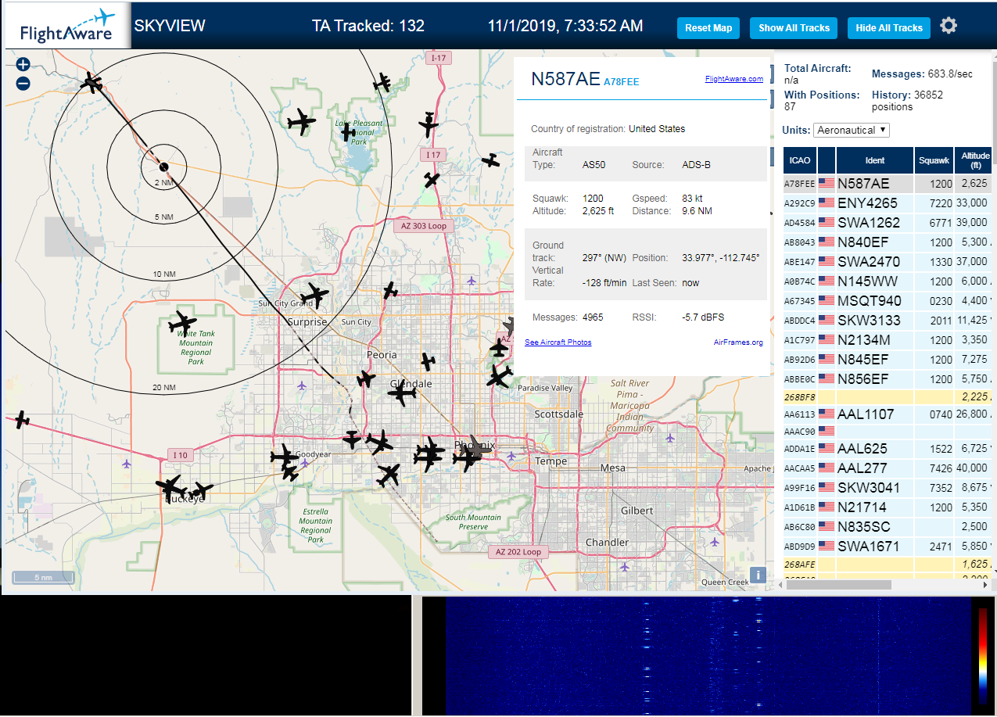997x717 pixels.
Task: Open the settings gear icon
Action: click(949, 26)
